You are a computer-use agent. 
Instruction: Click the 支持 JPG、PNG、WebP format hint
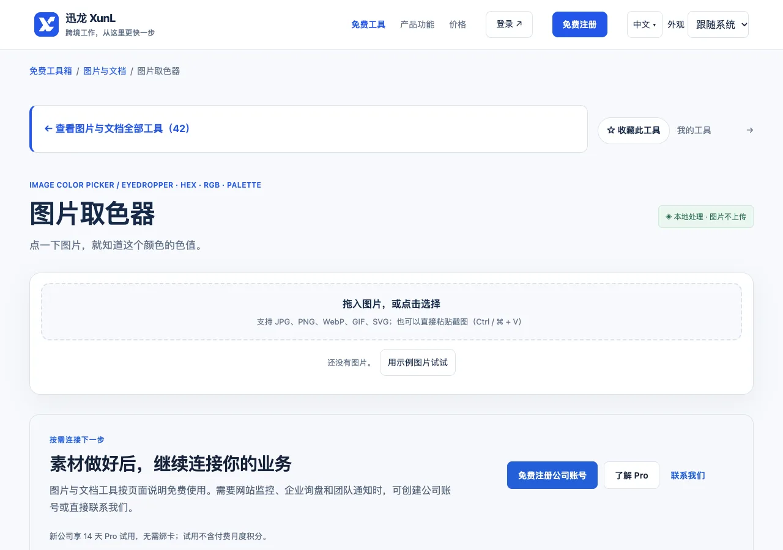click(391, 322)
